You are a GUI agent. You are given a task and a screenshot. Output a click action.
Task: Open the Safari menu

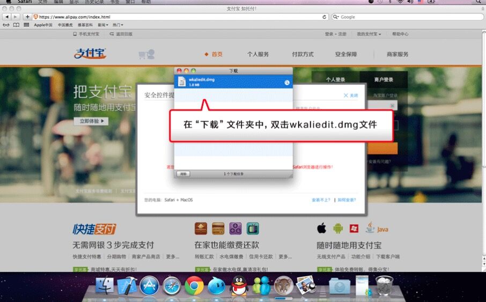[x=25, y=2]
